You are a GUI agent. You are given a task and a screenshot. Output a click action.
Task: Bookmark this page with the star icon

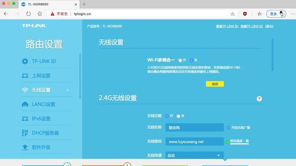(x=233, y=14)
